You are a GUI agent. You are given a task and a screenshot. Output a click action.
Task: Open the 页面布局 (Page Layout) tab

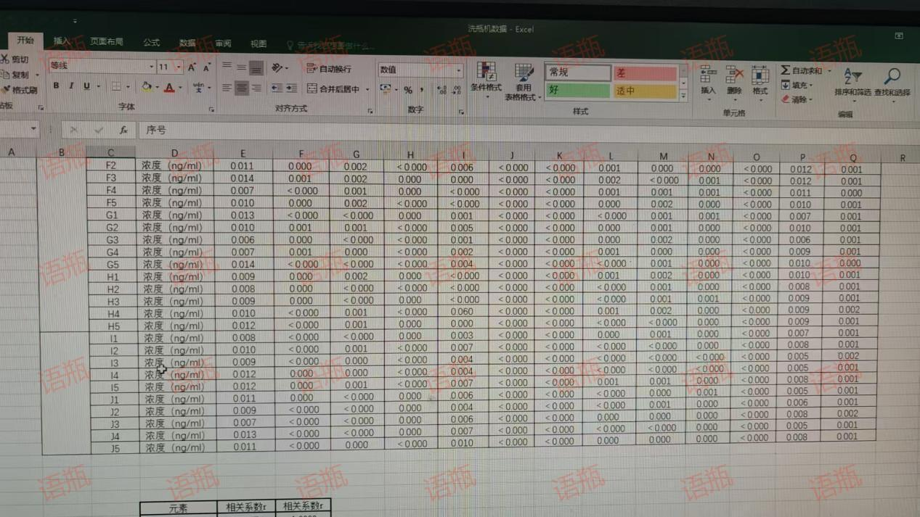pyautogui.click(x=107, y=42)
